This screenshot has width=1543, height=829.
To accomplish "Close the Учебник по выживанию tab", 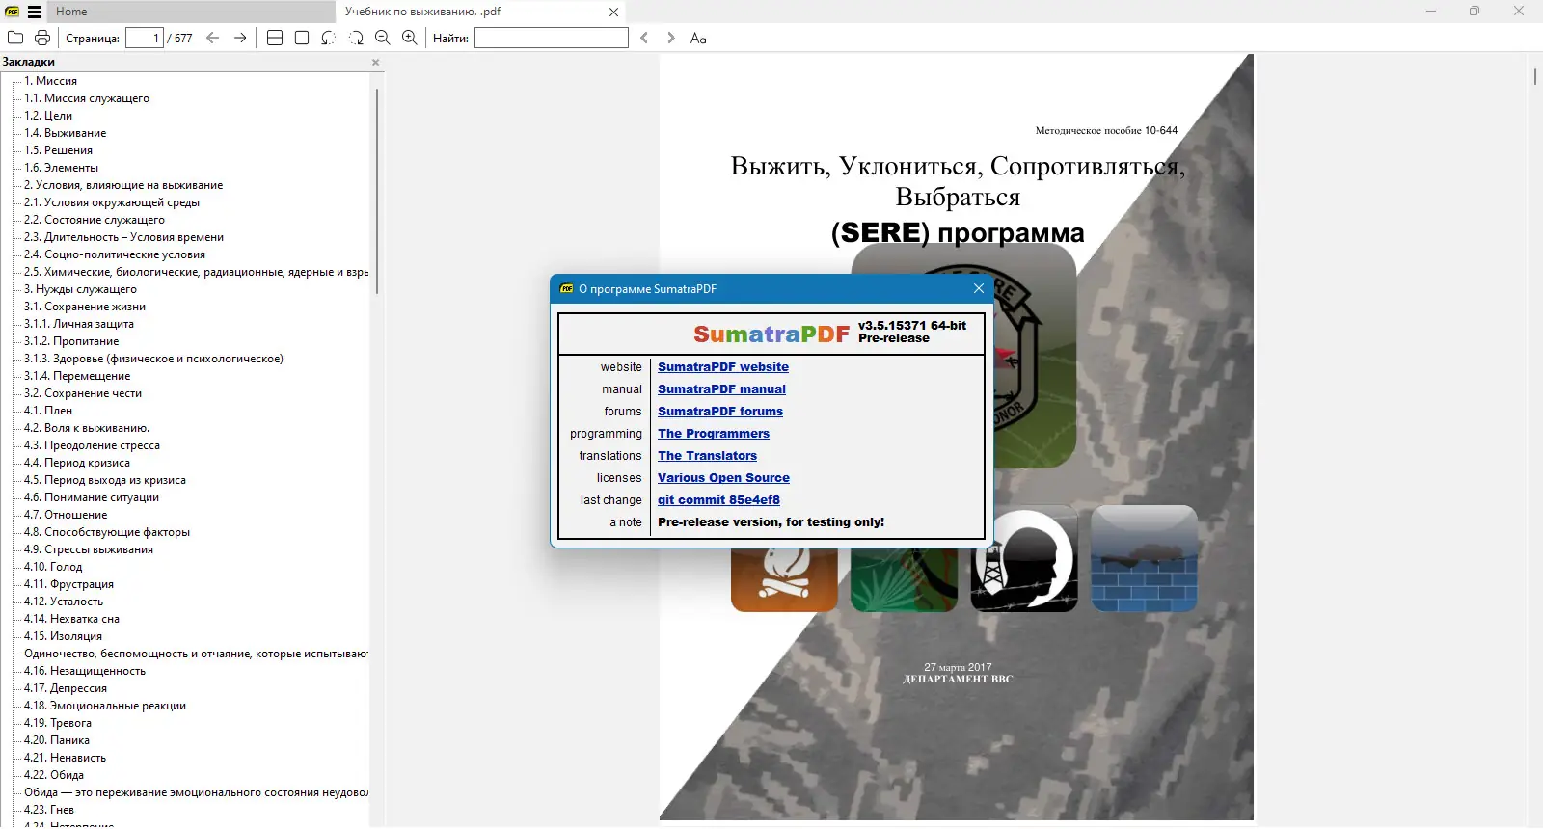I will [x=613, y=13].
